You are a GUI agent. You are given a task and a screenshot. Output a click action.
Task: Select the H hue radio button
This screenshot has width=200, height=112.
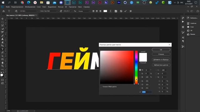[140, 70]
